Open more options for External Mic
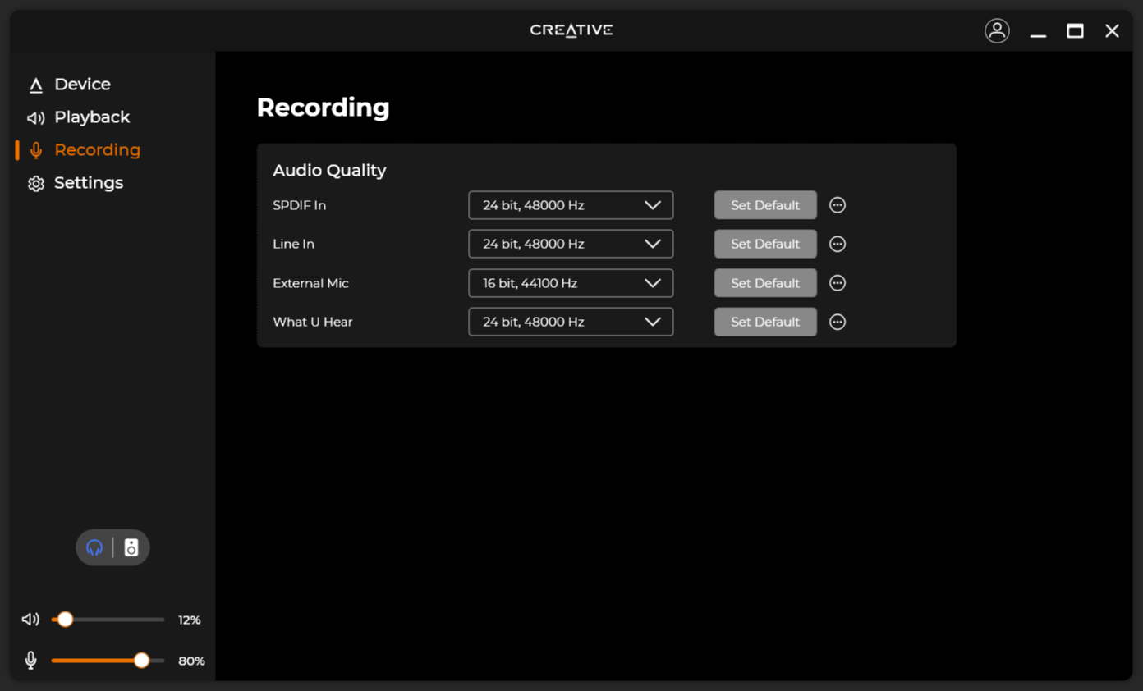The width and height of the screenshot is (1143, 691). click(837, 282)
